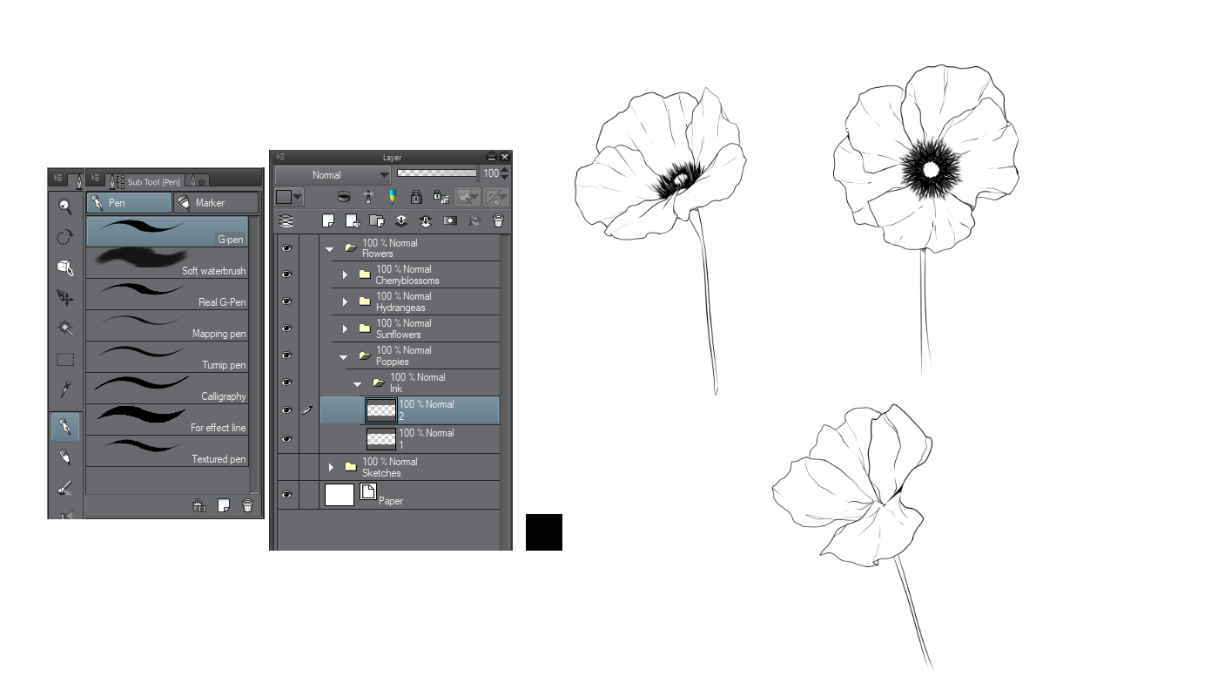
Task: Select the Auto select magic wand tool
Action: (x=65, y=328)
